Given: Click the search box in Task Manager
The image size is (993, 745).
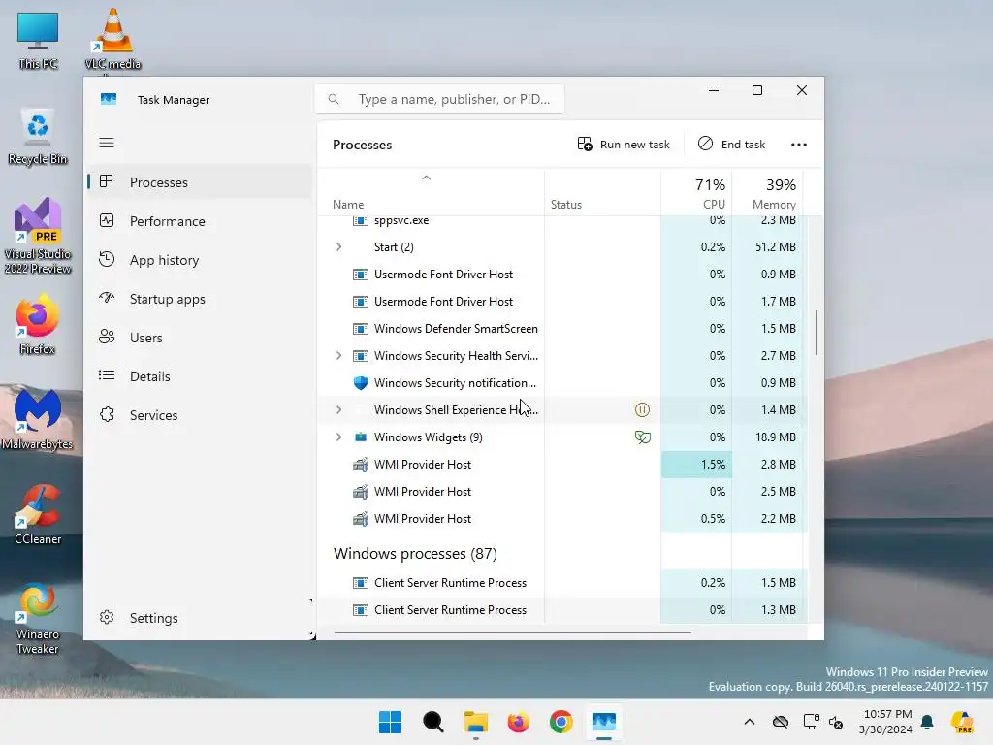Looking at the screenshot, I should (x=439, y=99).
